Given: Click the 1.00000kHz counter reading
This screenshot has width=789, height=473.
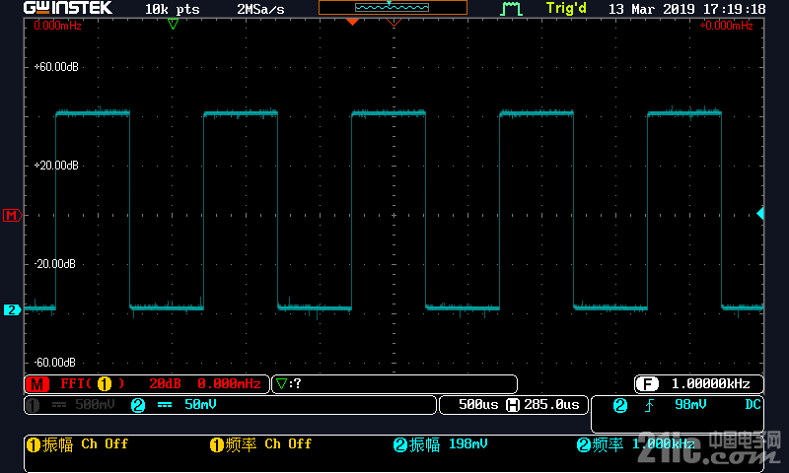Looking at the screenshot, I should click(711, 384).
